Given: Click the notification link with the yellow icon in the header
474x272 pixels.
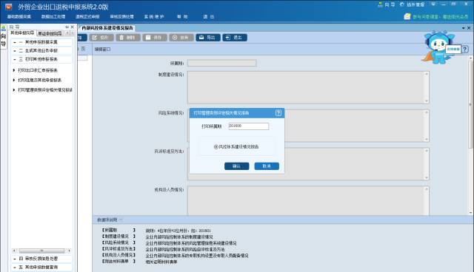Looking at the screenshot, I should [436, 16].
